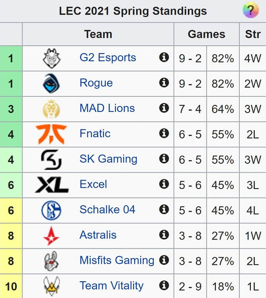Click the rainbow question mark help icon
This screenshot has width=266, height=298.
(251, 10)
